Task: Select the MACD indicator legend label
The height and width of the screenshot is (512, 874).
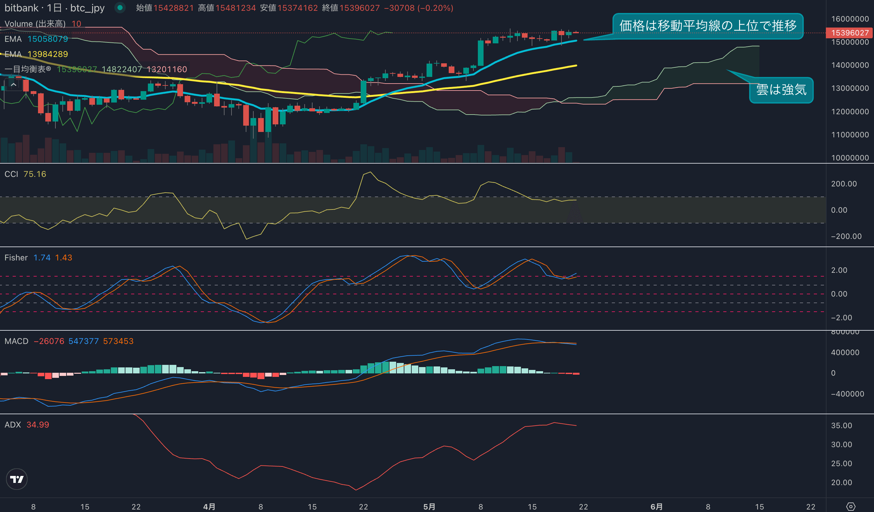Action: (x=16, y=341)
